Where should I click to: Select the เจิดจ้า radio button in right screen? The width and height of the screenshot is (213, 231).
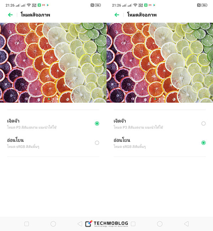pyautogui.click(x=203, y=123)
